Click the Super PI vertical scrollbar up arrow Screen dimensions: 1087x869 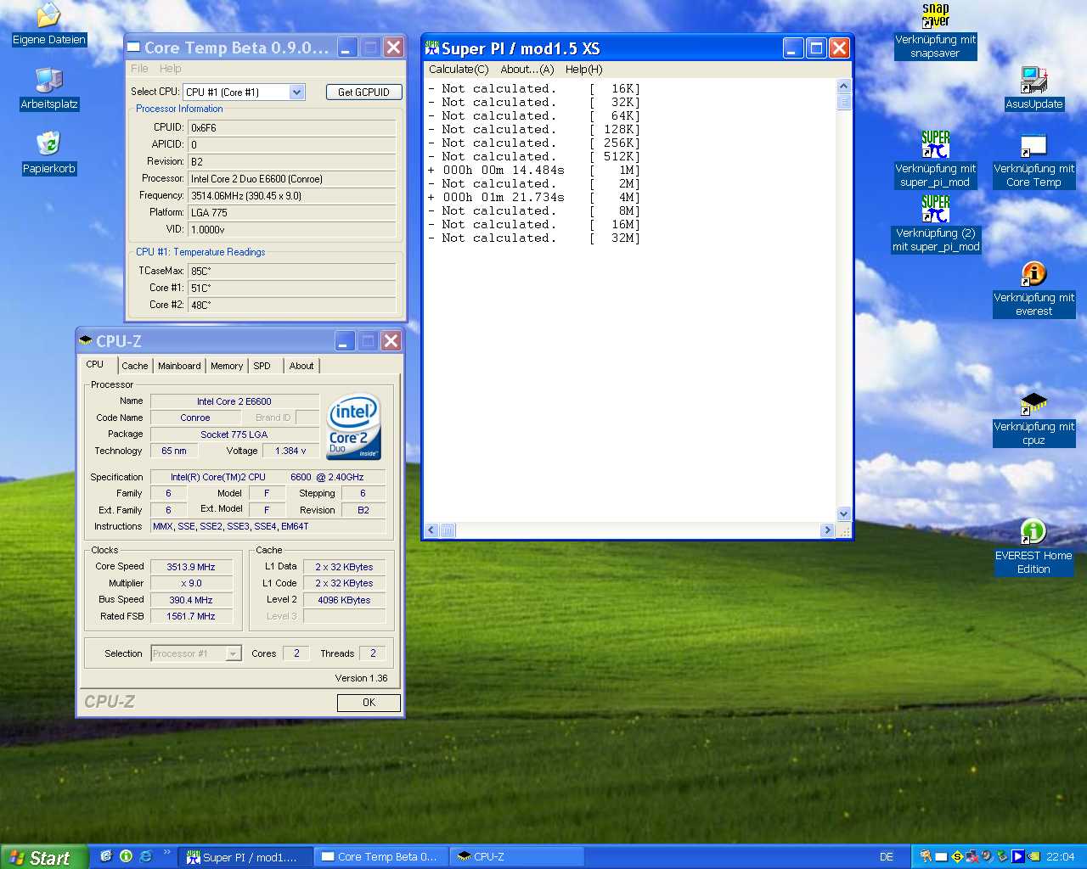click(x=843, y=86)
